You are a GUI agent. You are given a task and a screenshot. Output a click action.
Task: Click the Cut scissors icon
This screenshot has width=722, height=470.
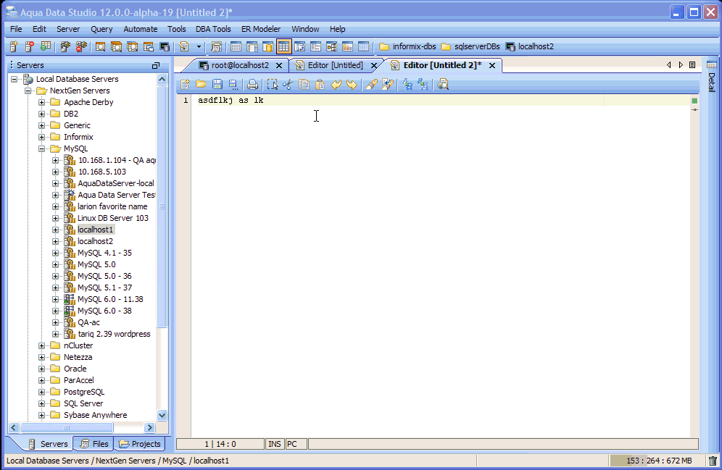click(288, 84)
